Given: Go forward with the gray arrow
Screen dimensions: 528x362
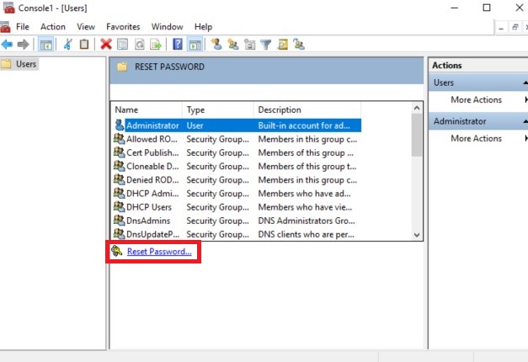Looking at the screenshot, I should pyautogui.click(x=23, y=44).
